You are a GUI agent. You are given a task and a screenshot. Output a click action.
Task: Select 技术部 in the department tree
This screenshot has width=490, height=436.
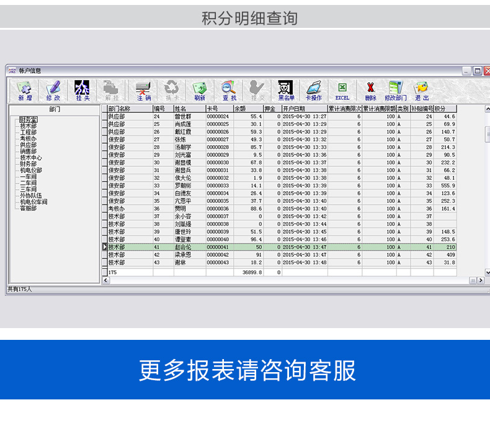coord(28,126)
